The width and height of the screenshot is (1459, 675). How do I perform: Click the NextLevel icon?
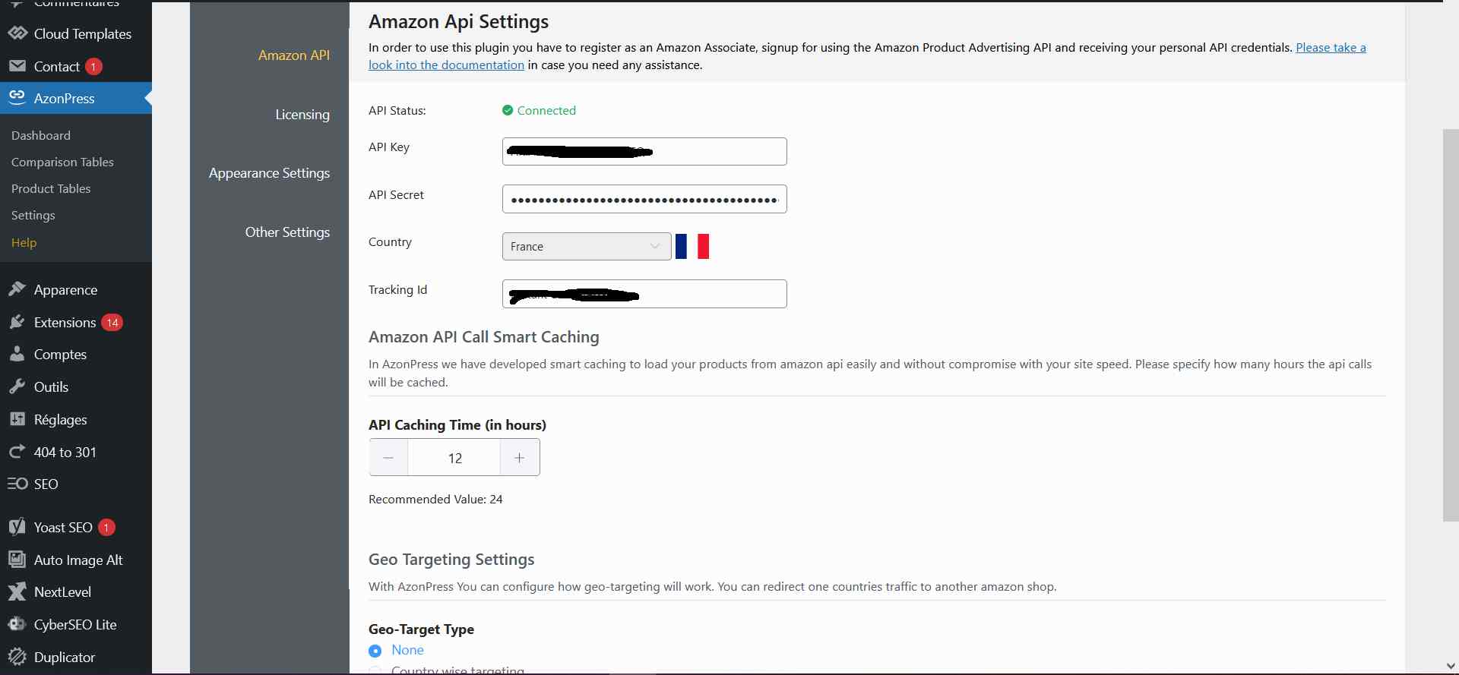click(x=17, y=591)
